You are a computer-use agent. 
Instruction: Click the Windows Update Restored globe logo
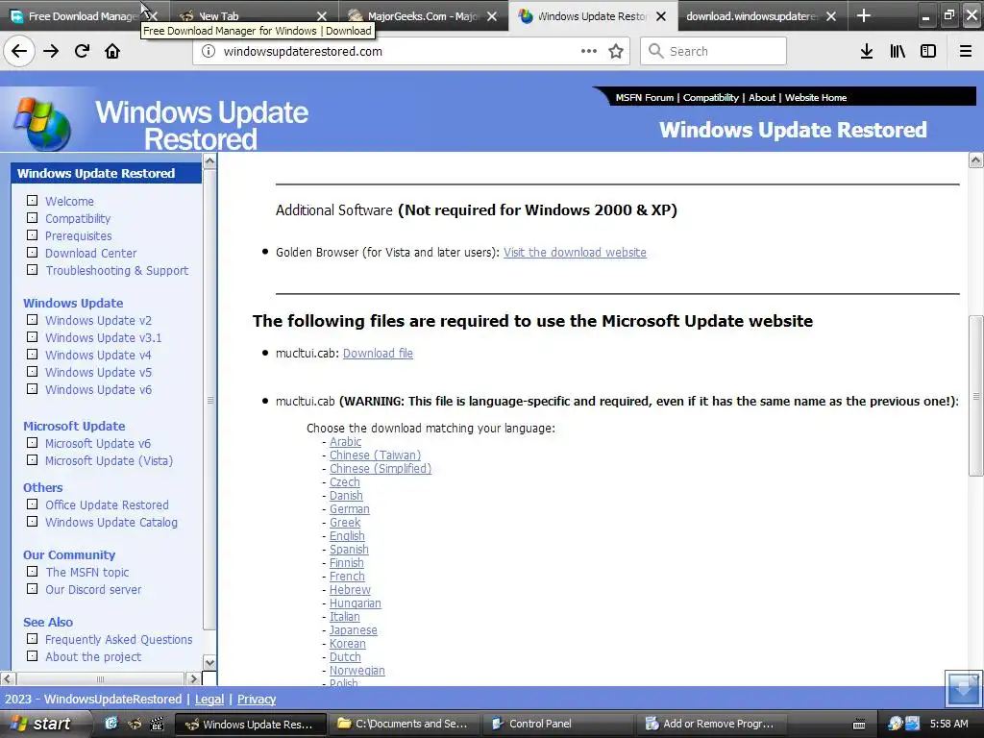coord(42,123)
